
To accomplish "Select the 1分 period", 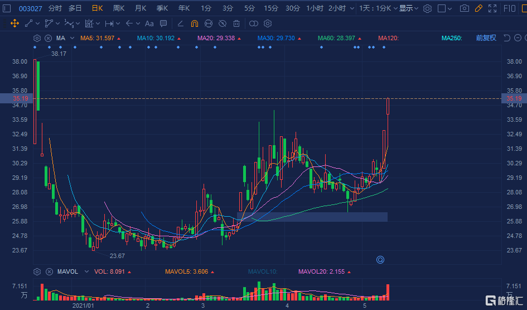I will pos(206,8).
